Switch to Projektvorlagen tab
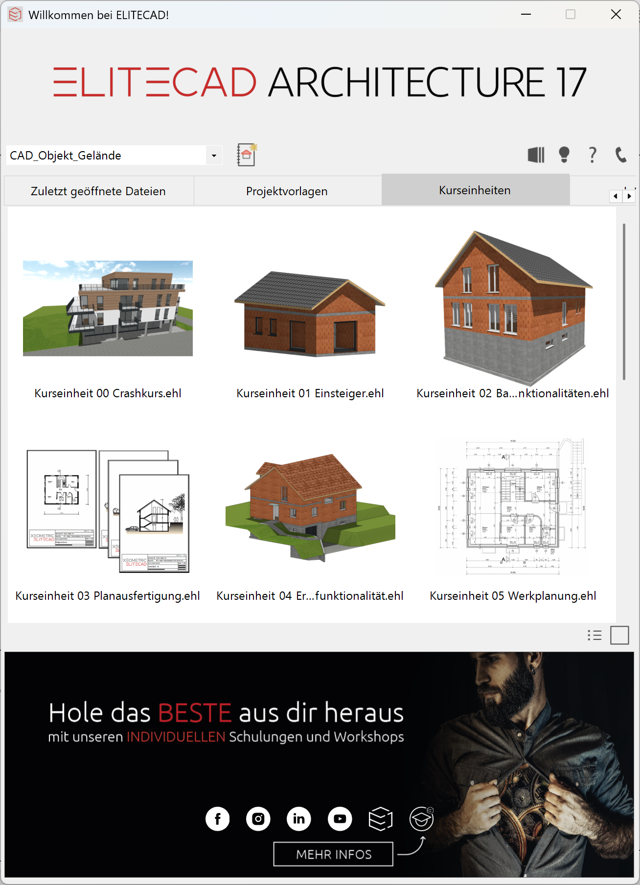 287,191
